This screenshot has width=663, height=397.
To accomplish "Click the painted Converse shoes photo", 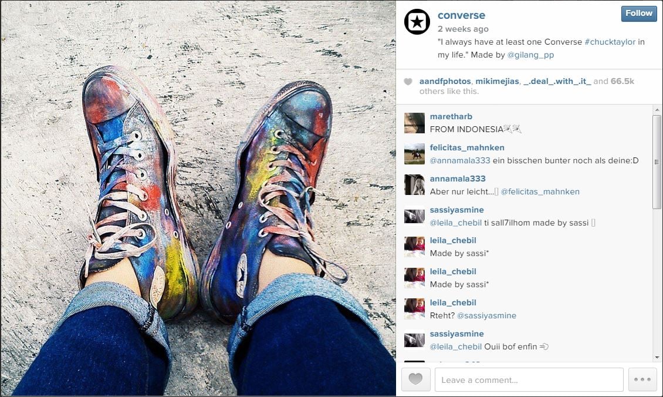I will (x=198, y=198).
